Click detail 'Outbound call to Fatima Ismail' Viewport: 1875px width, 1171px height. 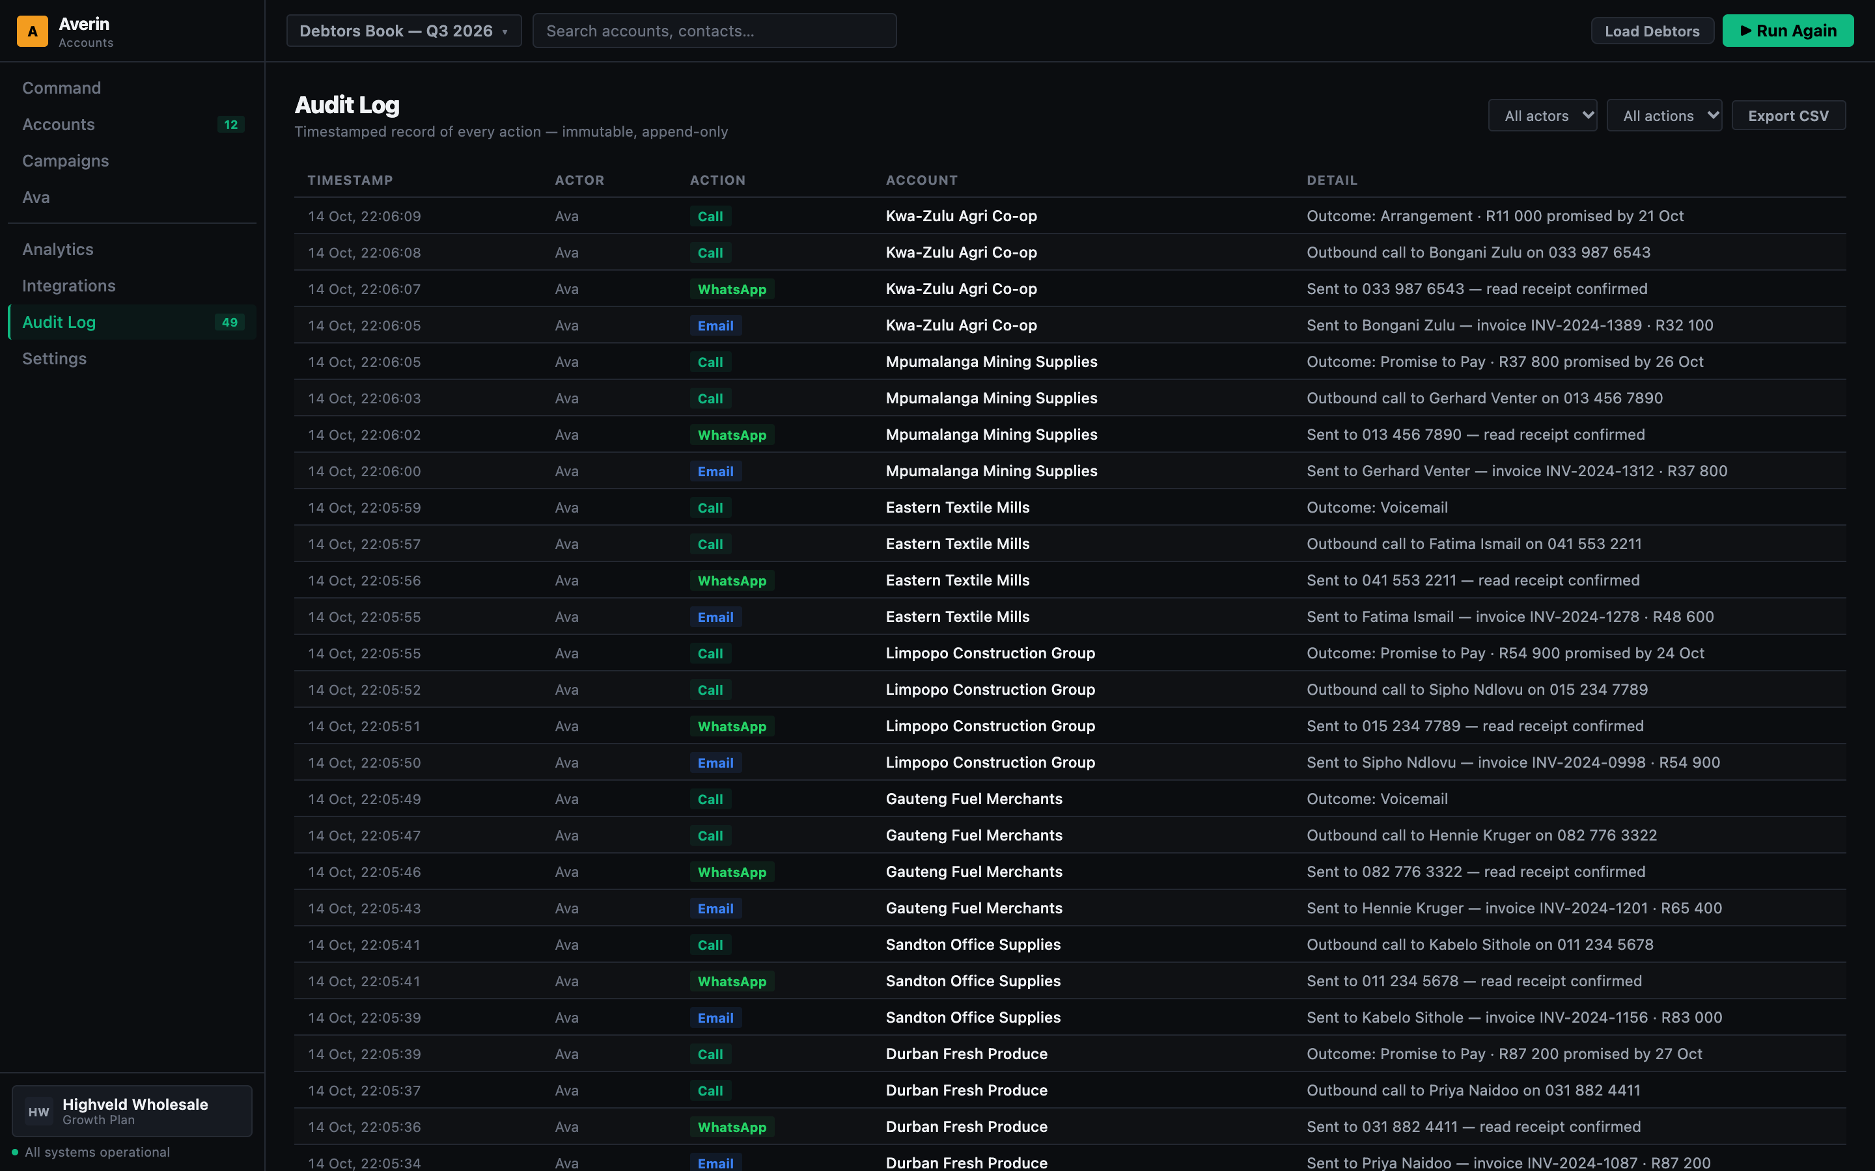[1474, 544]
